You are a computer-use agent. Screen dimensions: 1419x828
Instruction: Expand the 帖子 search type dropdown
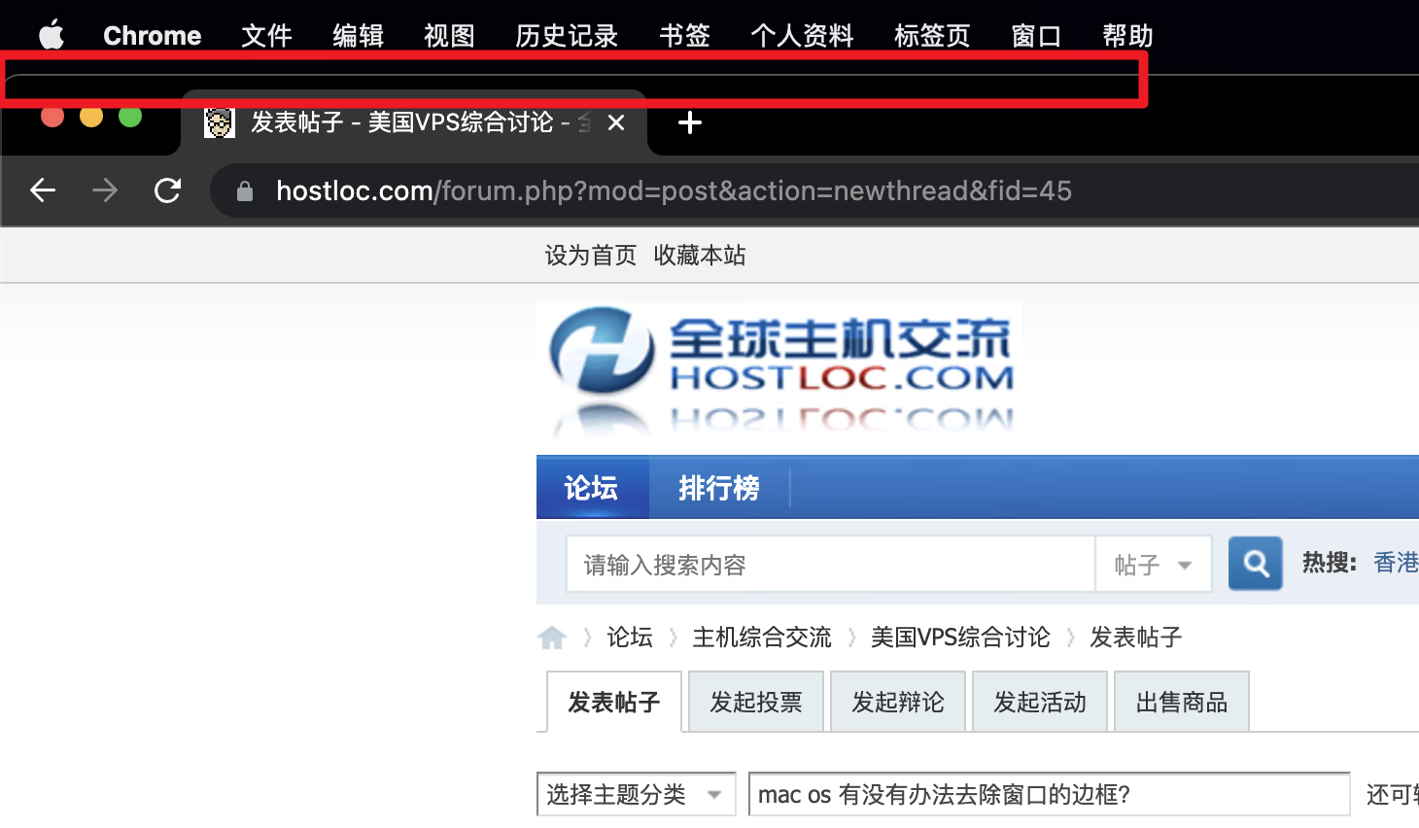[x=1154, y=565]
